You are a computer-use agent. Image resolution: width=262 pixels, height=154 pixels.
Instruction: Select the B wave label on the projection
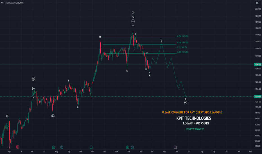coord(161,41)
